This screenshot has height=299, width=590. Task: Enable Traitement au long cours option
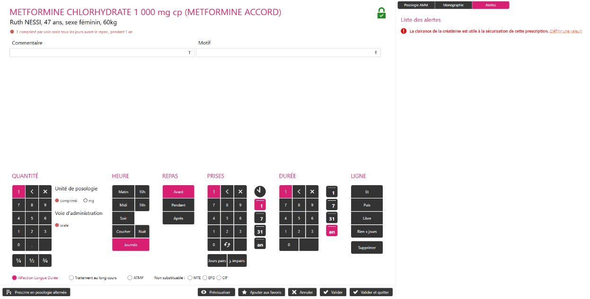tap(71, 278)
